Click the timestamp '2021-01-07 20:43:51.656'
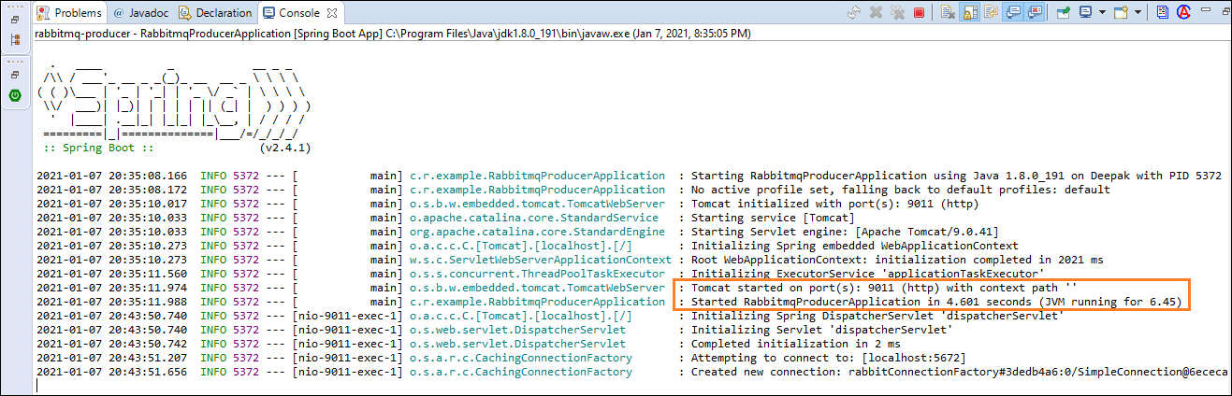Screen dimensions: 1232x396 111,372
